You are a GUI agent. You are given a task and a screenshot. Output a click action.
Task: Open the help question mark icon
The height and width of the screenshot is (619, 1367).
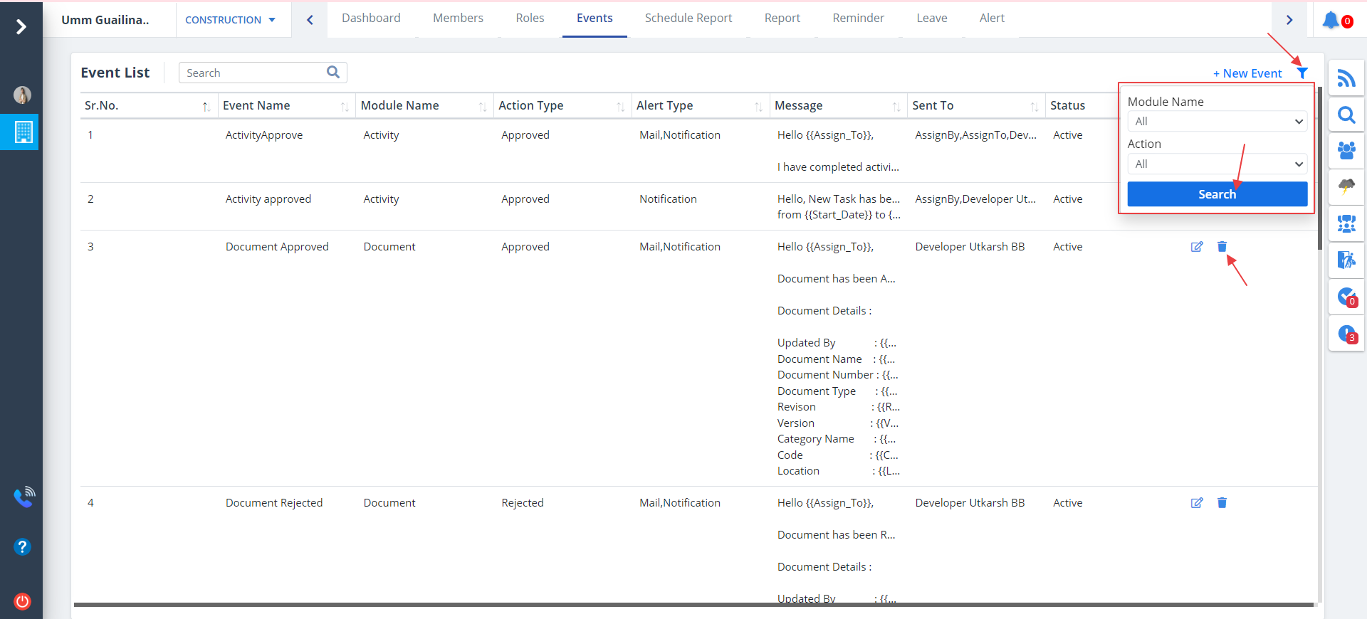[22, 546]
